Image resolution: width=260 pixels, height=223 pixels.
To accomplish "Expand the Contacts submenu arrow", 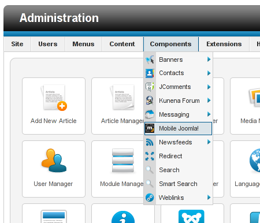I will (209, 73).
